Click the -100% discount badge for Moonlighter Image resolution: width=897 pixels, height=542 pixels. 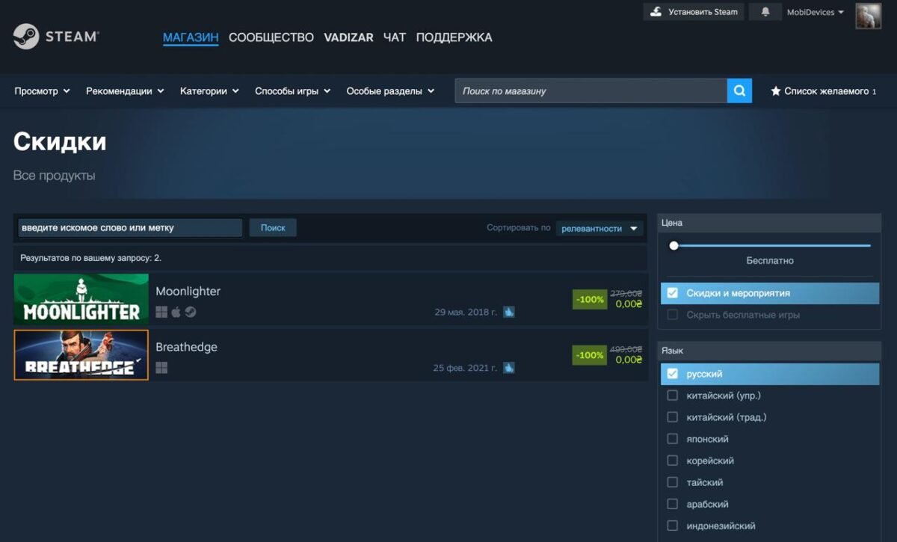pos(590,299)
